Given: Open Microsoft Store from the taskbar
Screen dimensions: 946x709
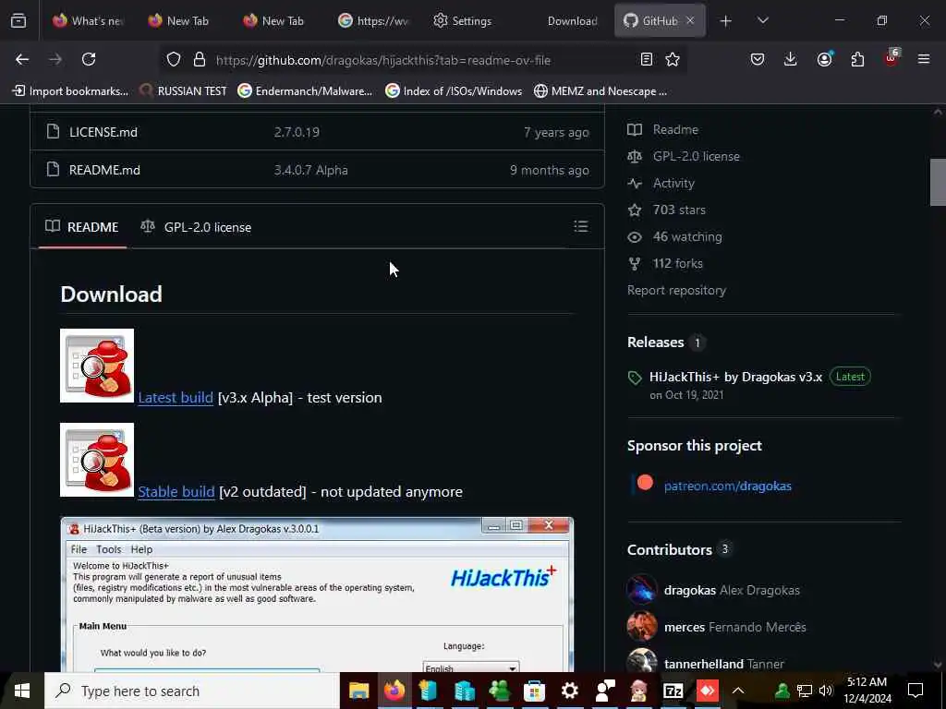Looking at the screenshot, I should tap(534, 691).
